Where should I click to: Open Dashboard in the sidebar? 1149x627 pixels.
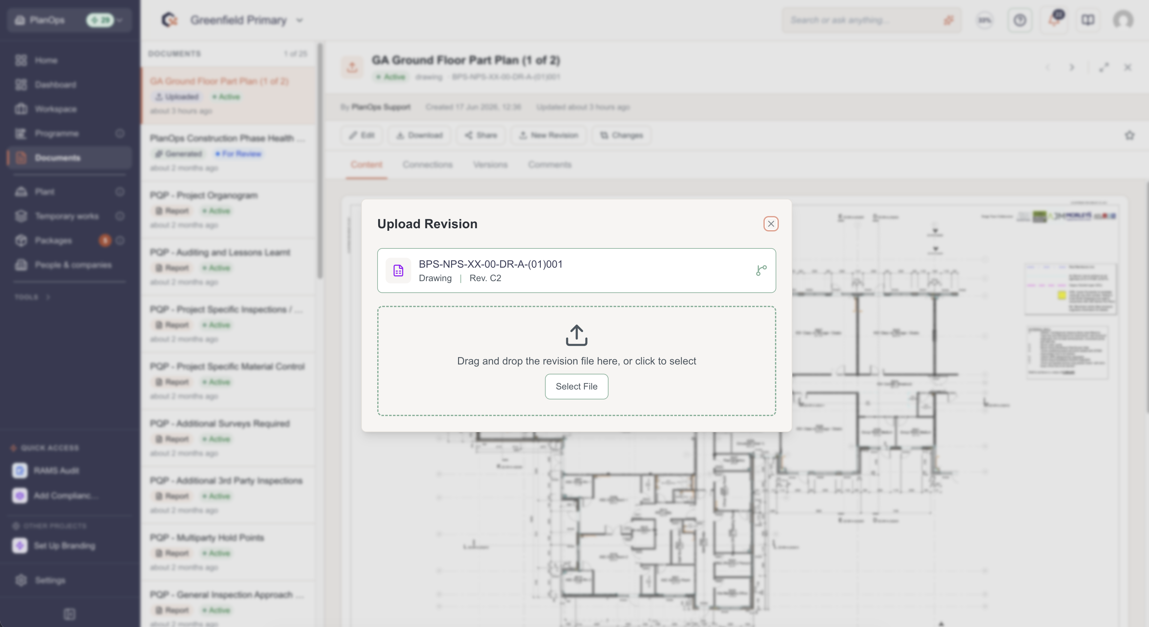(69, 85)
